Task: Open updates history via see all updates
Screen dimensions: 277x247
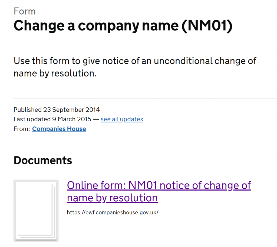Action: (x=122, y=119)
